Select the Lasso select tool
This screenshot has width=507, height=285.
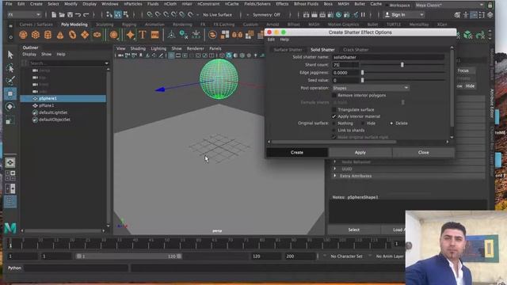pos(10,68)
